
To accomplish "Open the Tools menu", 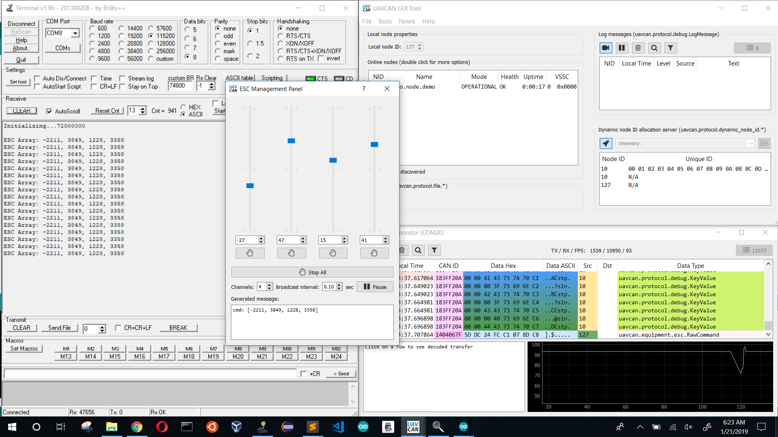I will point(385,21).
